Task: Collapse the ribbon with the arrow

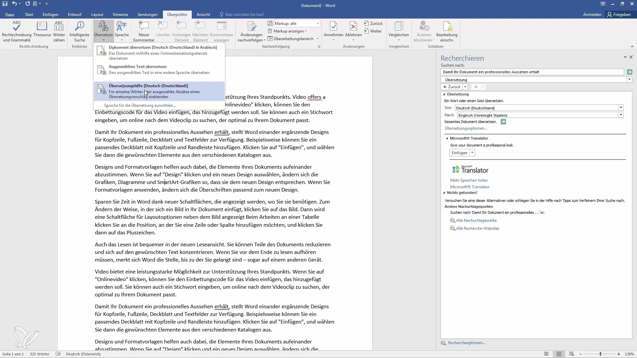Action: [632, 47]
